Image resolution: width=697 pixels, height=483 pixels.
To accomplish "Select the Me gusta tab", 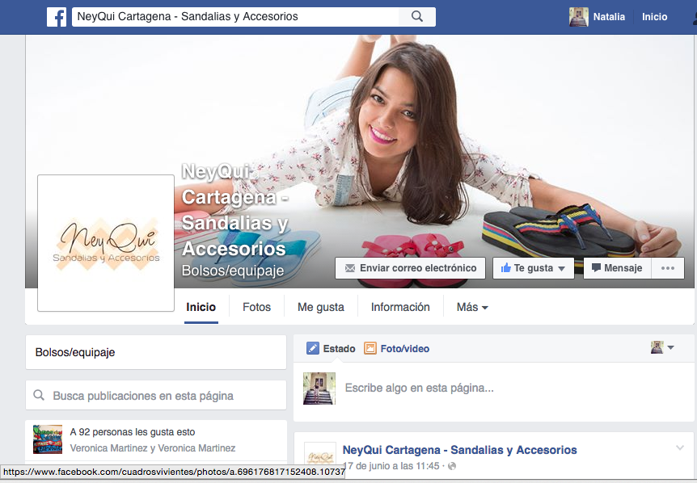I will click(x=320, y=307).
